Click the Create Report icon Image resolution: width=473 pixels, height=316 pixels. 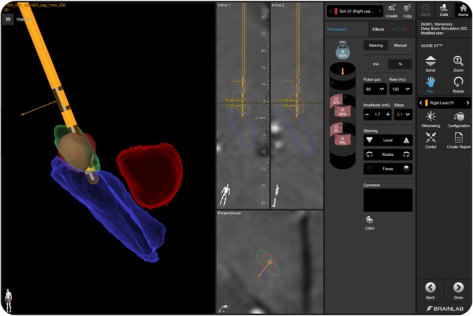pyautogui.click(x=458, y=140)
